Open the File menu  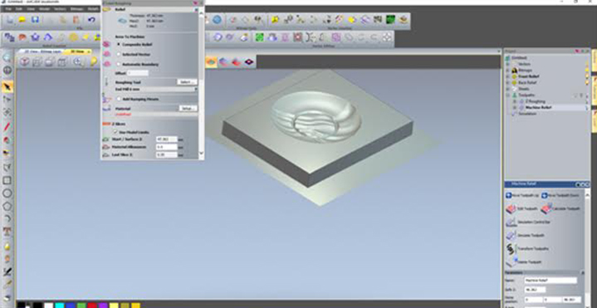pos(8,8)
